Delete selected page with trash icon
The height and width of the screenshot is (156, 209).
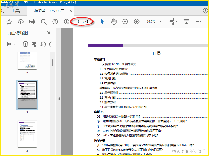click(x=25, y=44)
